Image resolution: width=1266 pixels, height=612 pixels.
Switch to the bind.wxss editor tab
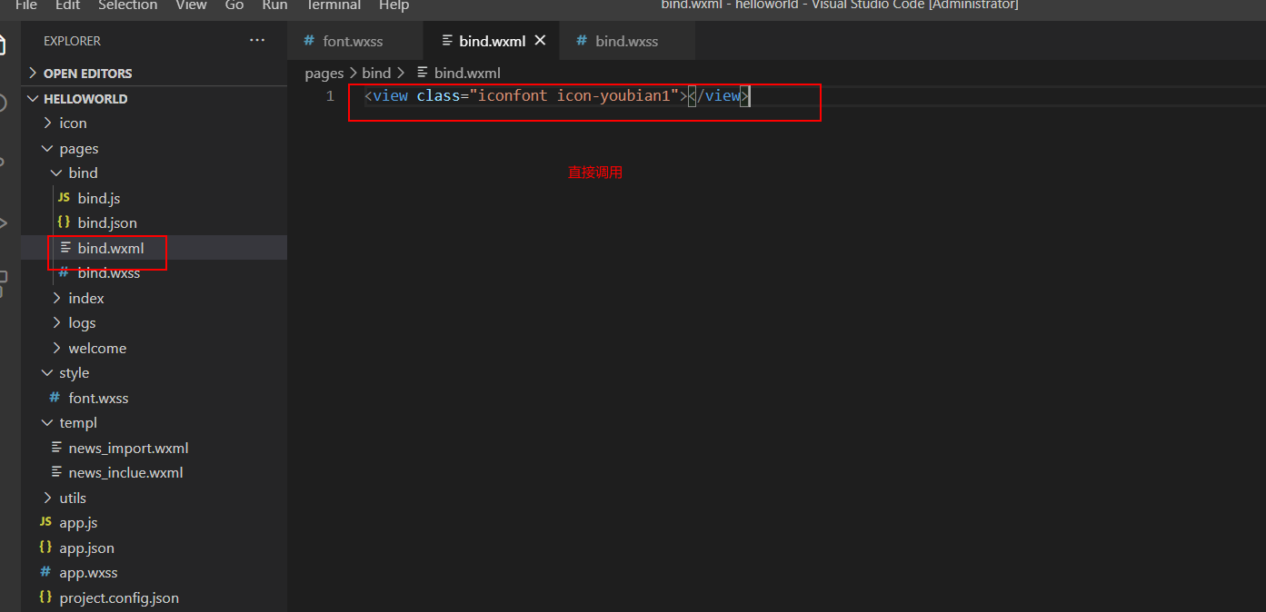627,41
